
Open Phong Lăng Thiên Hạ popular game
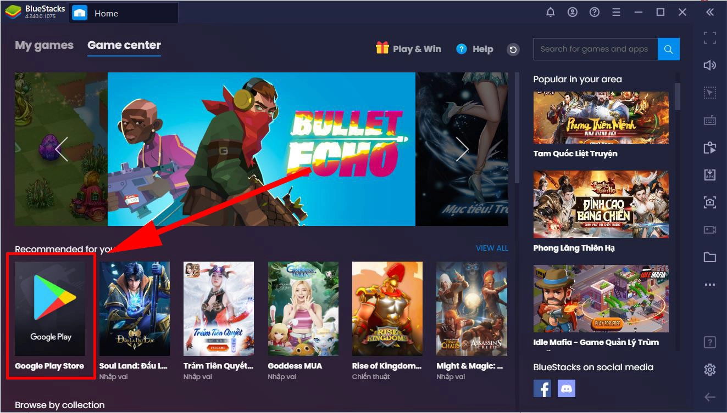[601, 204]
